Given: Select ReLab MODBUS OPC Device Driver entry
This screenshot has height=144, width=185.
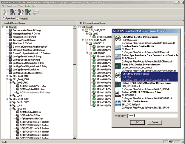Looking at the screenshot, I should [146, 95].
